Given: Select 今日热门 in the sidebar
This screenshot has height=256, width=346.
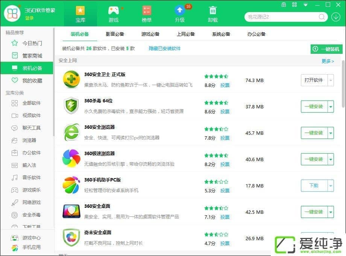Looking at the screenshot, I should (x=32, y=43).
